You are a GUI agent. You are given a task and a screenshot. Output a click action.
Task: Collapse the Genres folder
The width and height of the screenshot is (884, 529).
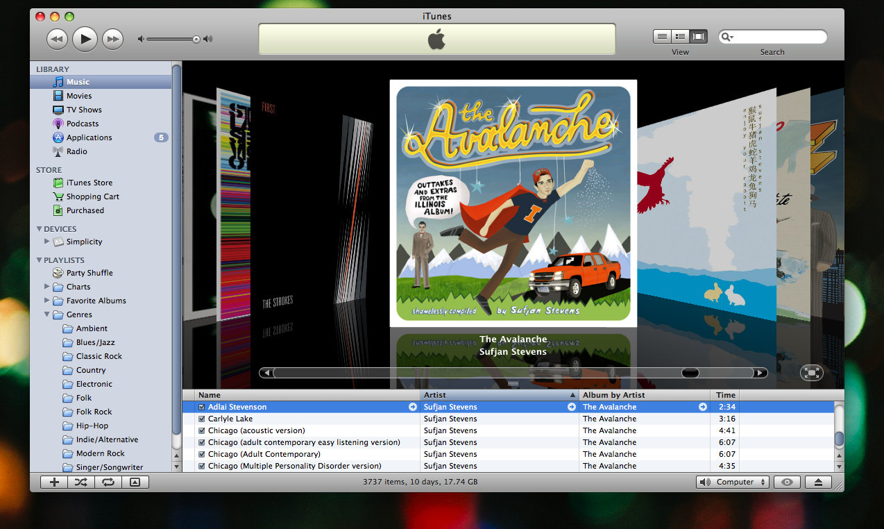[x=47, y=314]
